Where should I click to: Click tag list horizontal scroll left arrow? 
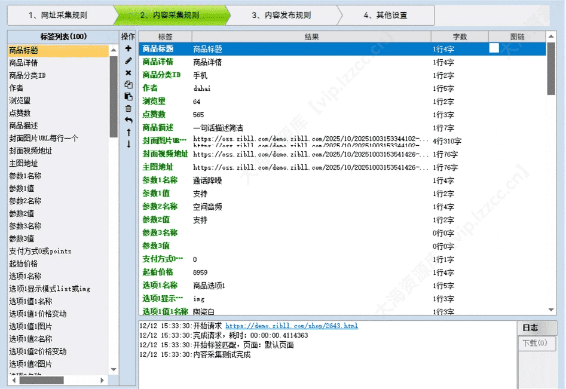(x=14, y=381)
